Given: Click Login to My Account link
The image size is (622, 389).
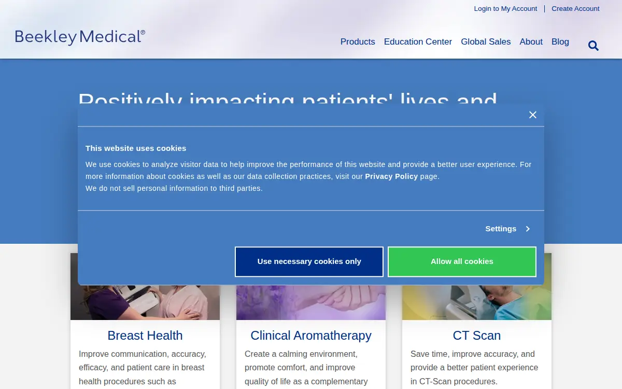Looking at the screenshot, I should click(505, 9).
